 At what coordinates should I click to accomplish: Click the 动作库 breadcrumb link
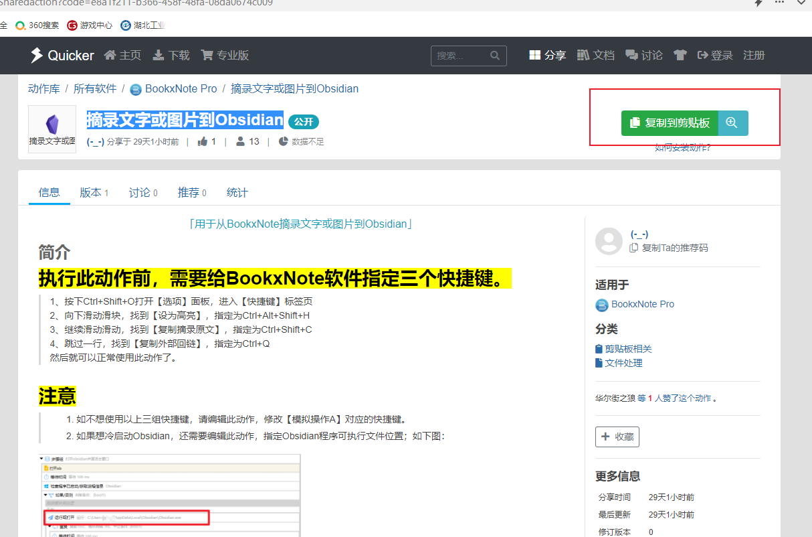(45, 88)
